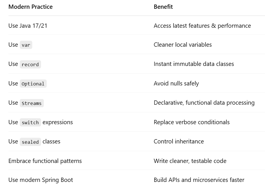Click the 'Optional' code tag
The width and height of the screenshot is (265, 187).
pyautogui.click(x=33, y=84)
